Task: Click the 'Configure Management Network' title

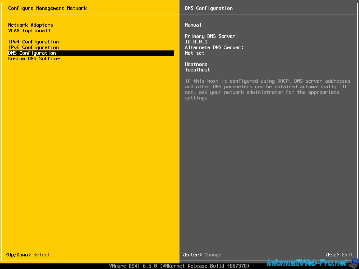Action: (x=47, y=8)
